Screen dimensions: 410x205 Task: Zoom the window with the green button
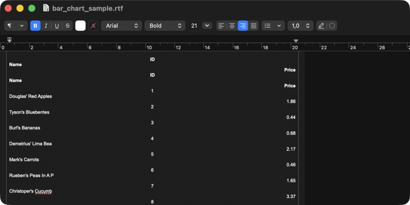click(x=32, y=8)
